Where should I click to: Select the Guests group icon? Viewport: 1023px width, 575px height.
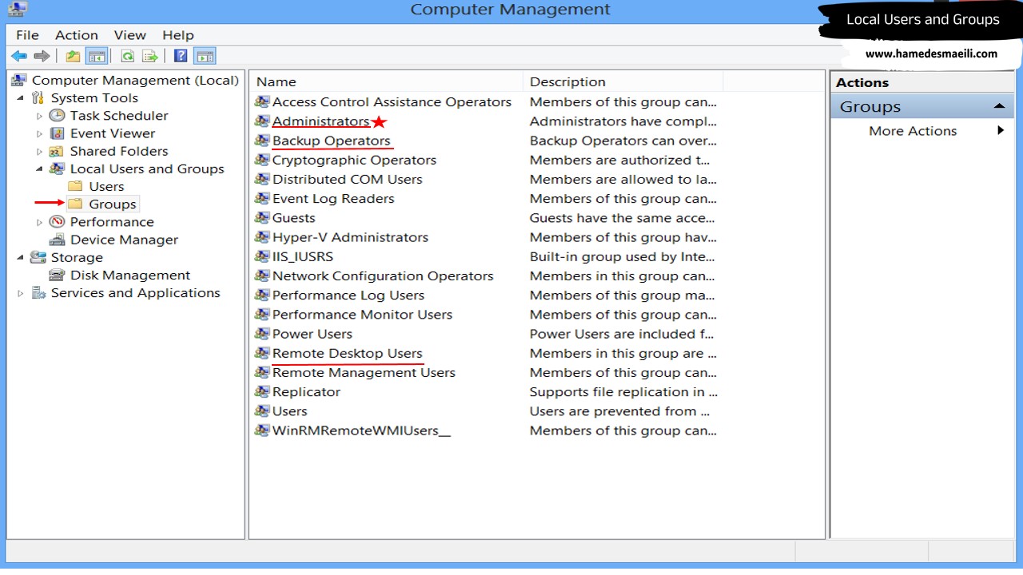tap(262, 218)
